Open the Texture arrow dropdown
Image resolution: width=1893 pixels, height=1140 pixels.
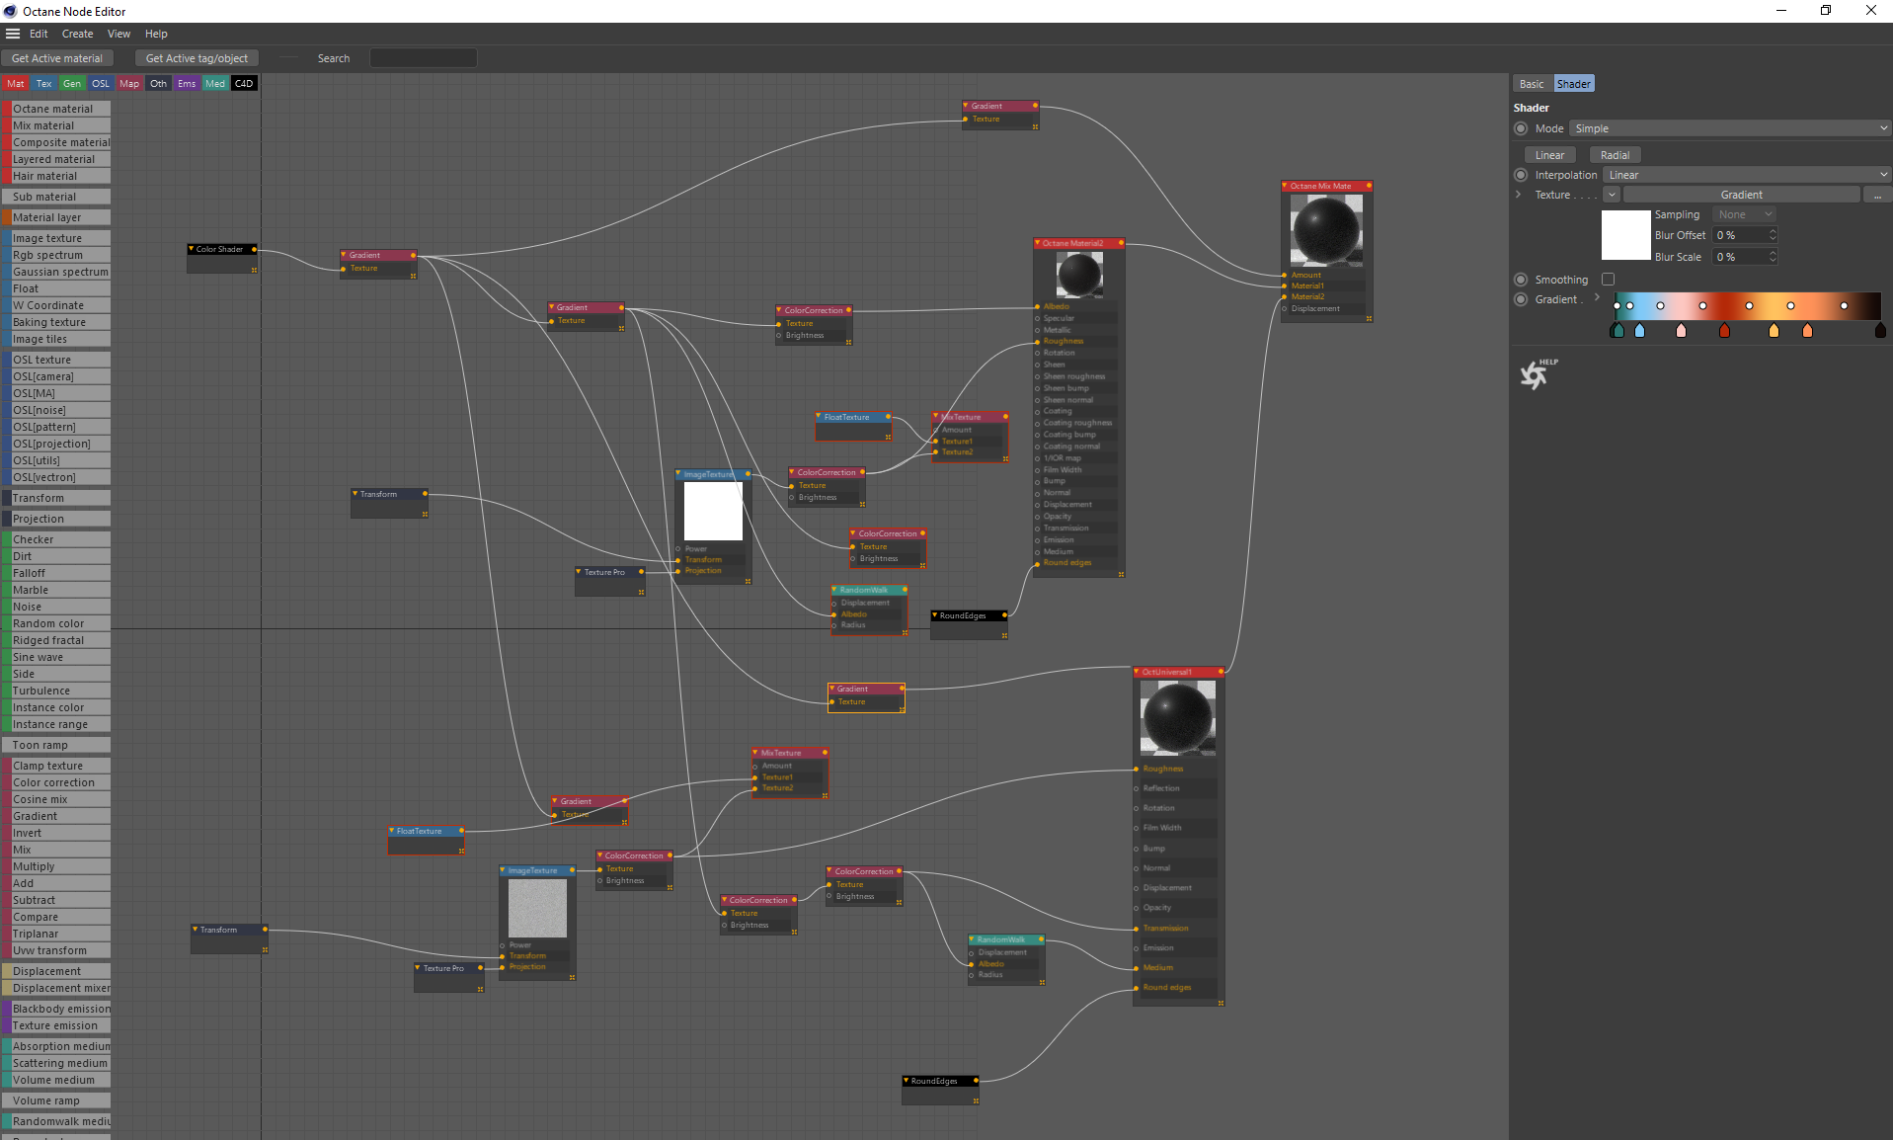pyautogui.click(x=1612, y=195)
